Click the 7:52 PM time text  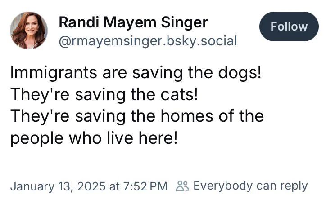point(145,186)
